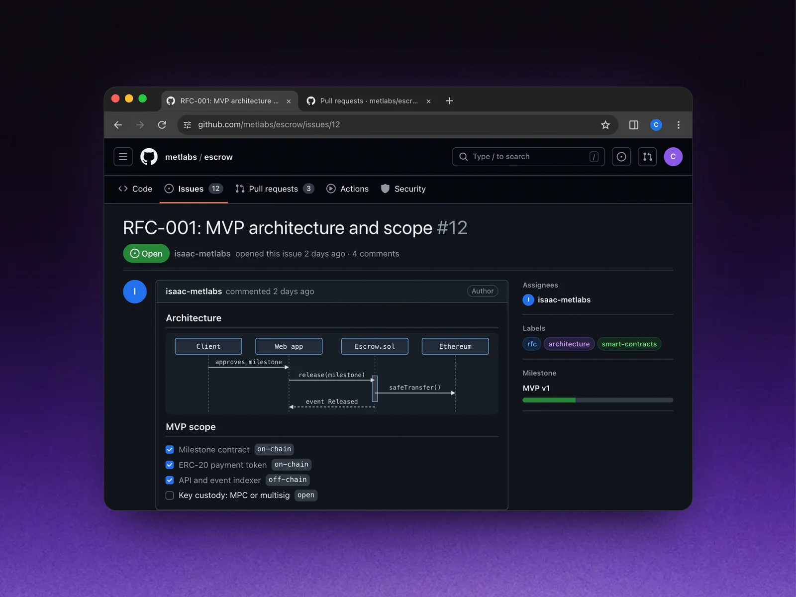Click the rfc label
Viewport: 796px width, 597px height.
532,344
